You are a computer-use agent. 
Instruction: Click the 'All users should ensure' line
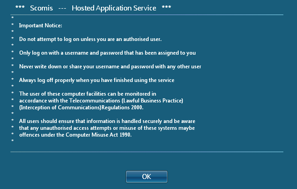[107, 121]
